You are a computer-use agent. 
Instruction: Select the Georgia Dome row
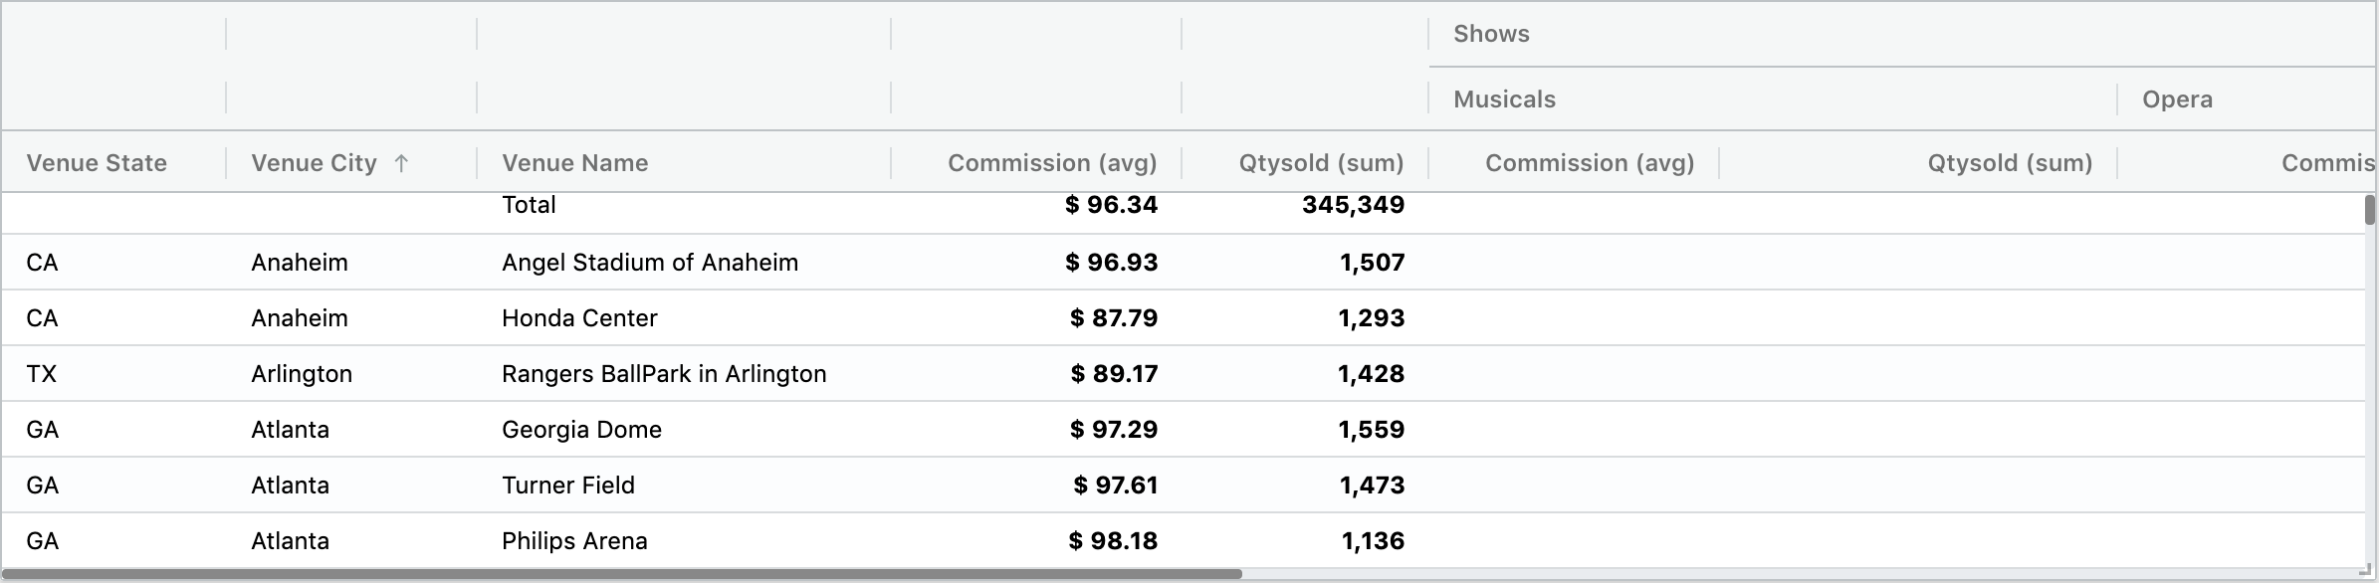click(x=581, y=430)
